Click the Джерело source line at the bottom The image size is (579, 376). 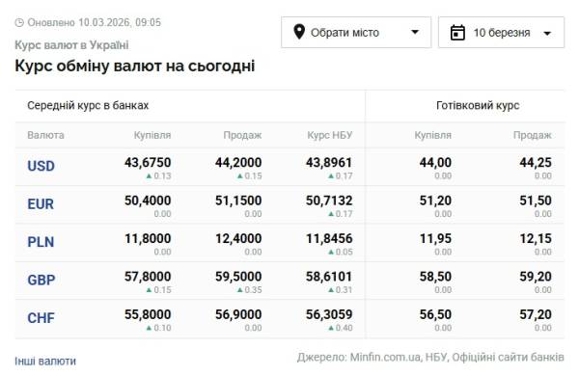(430, 357)
